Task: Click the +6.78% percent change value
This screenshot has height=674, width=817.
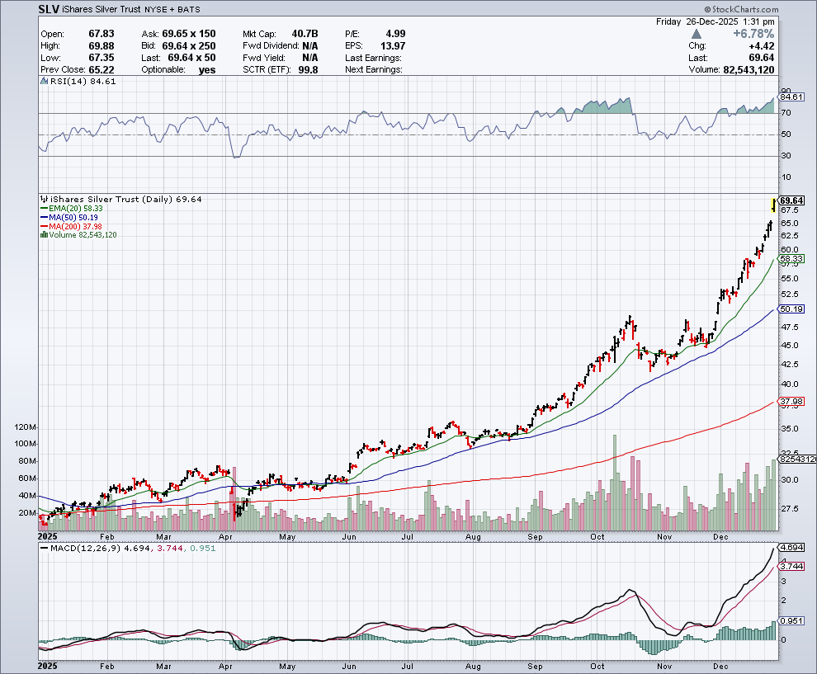Action: pyautogui.click(x=753, y=34)
